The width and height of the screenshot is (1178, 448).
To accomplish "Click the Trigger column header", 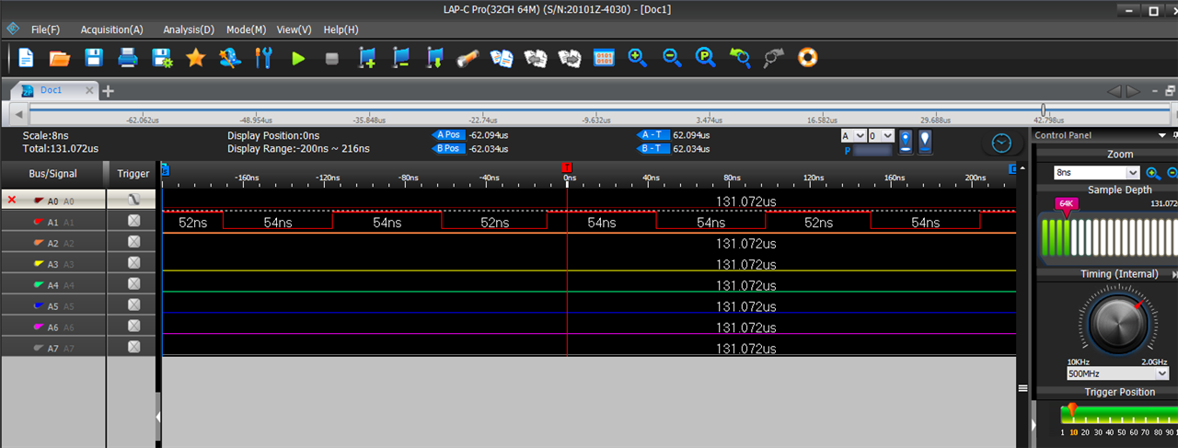I will click(133, 173).
